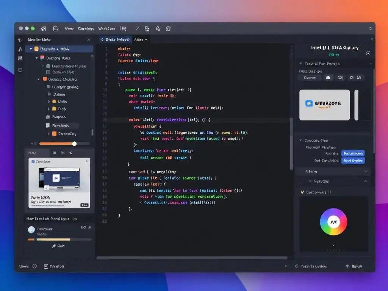Click the toolbar icon right of the pencil

147,29
